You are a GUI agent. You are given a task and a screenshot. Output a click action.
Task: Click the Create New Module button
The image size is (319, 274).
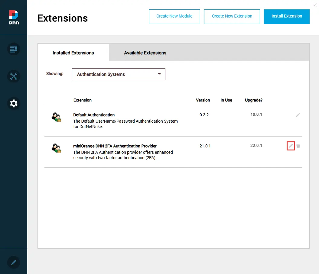pos(174,17)
